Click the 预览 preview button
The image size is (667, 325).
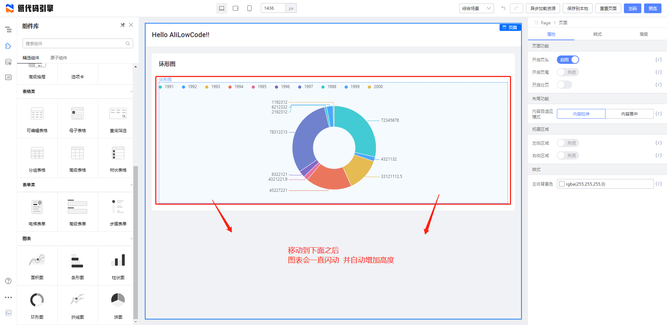(x=653, y=8)
